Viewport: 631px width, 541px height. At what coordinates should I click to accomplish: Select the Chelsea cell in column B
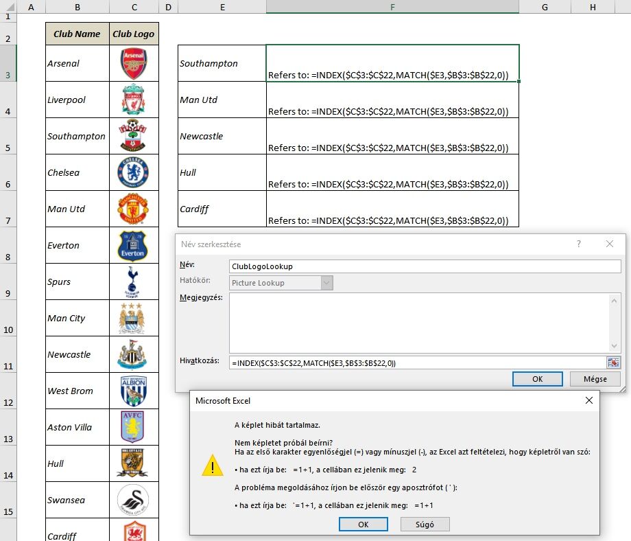pos(78,172)
